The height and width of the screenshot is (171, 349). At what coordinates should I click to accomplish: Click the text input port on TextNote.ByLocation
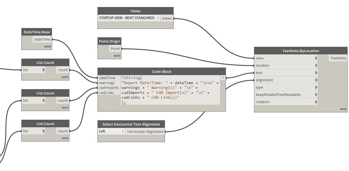(286, 73)
